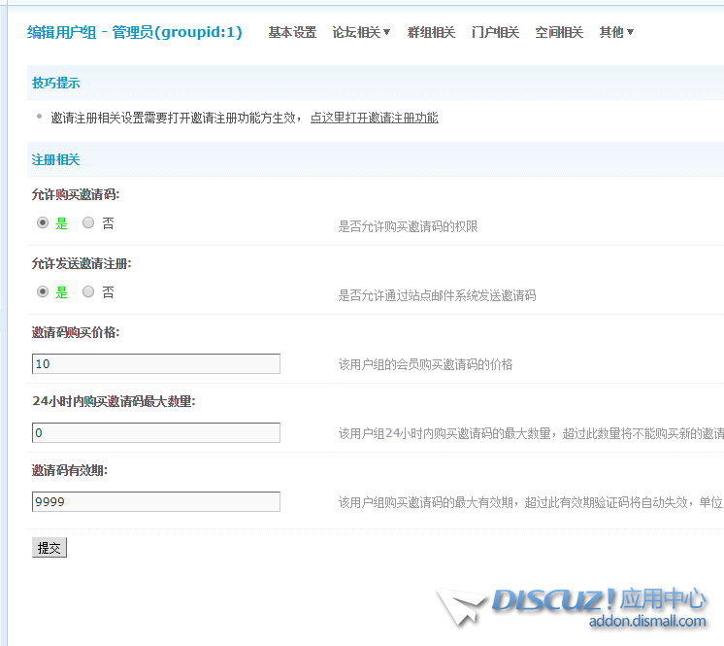Select 是 for 允许购买邀请码
Screen dimensions: 724x646
43,222
